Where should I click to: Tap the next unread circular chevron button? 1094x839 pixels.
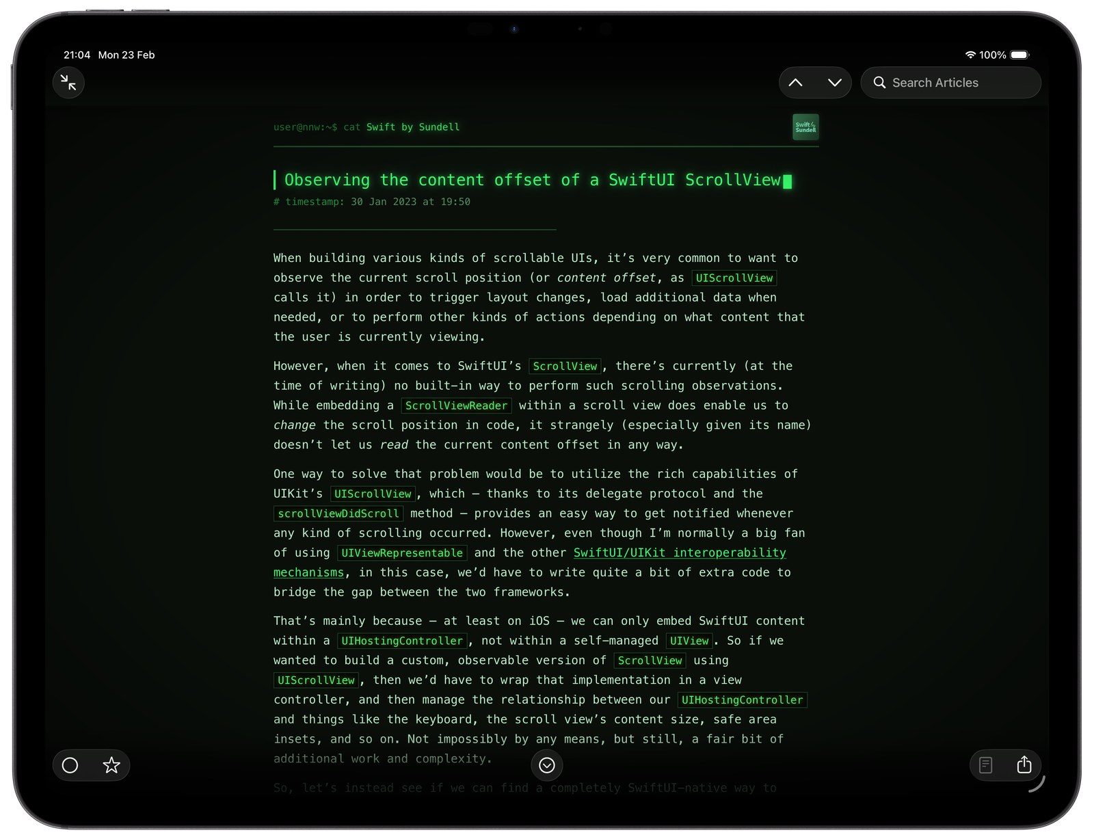click(x=546, y=765)
